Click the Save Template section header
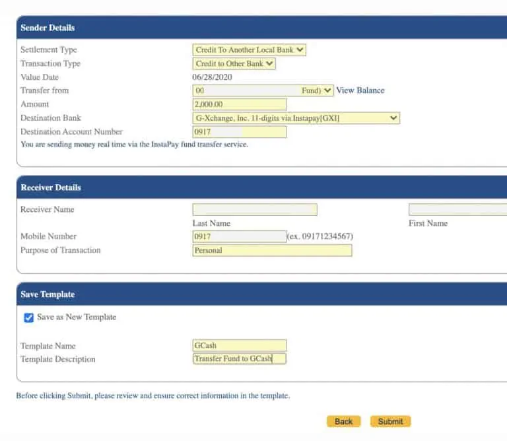 pos(48,294)
